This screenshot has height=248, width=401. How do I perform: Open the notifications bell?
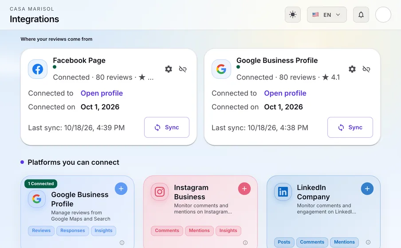click(361, 15)
